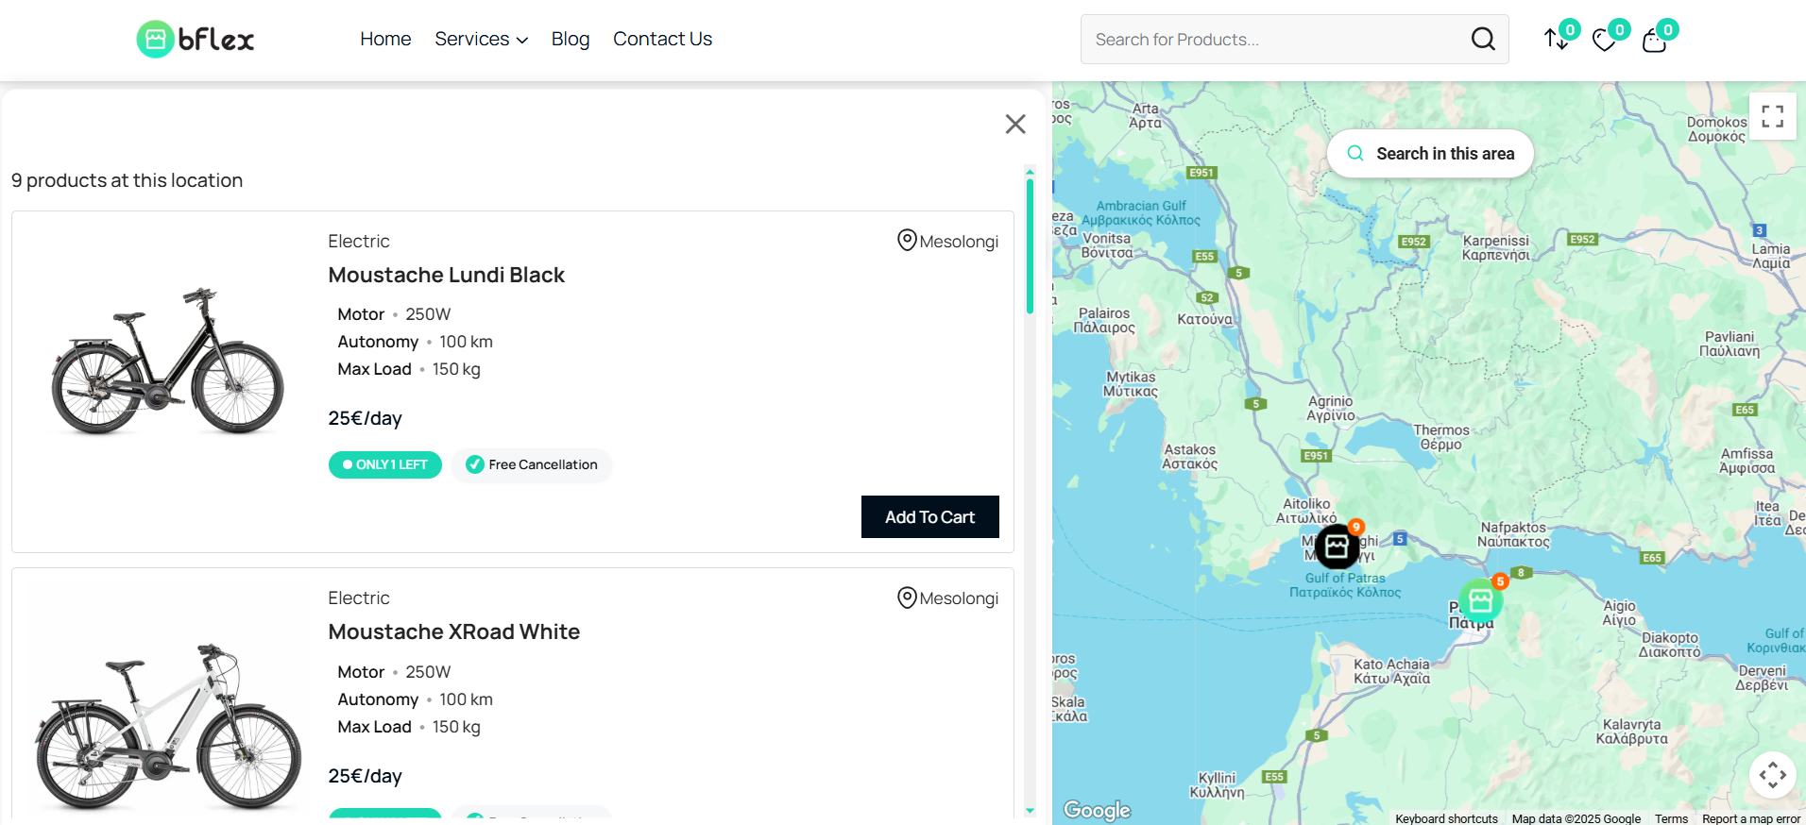The height and width of the screenshot is (825, 1806).
Task: Open map camera pan controls
Action: 1772,775
